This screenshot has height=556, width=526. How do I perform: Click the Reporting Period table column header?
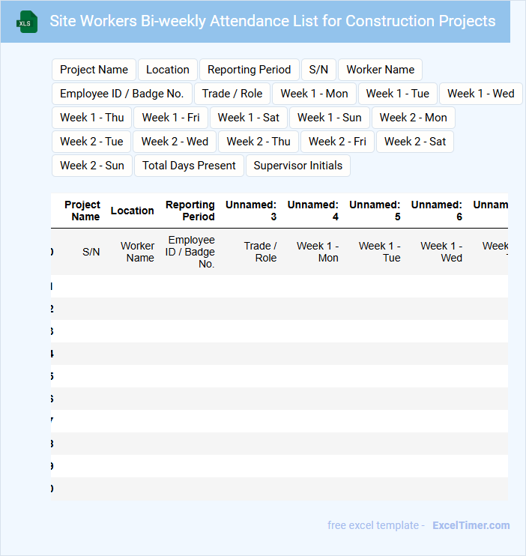pos(190,211)
